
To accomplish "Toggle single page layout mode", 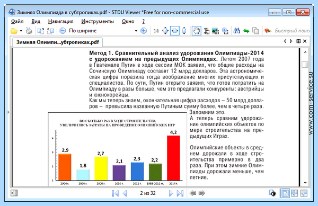I will click(285, 193).
